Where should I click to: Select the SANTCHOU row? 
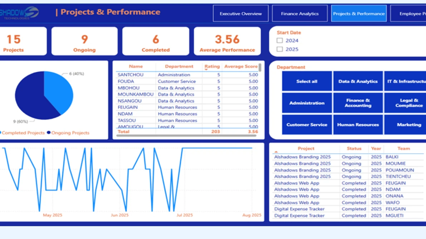(x=187, y=75)
